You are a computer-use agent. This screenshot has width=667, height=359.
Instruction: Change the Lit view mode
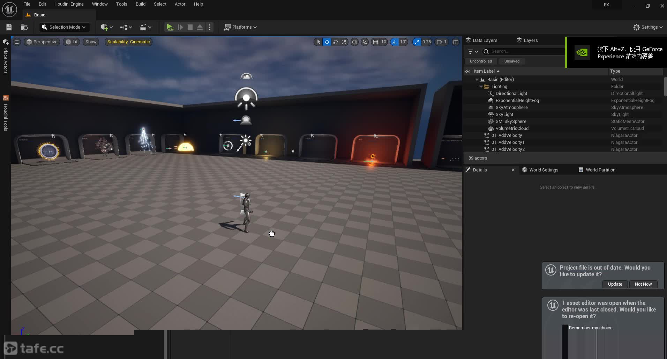(x=72, y=42)
